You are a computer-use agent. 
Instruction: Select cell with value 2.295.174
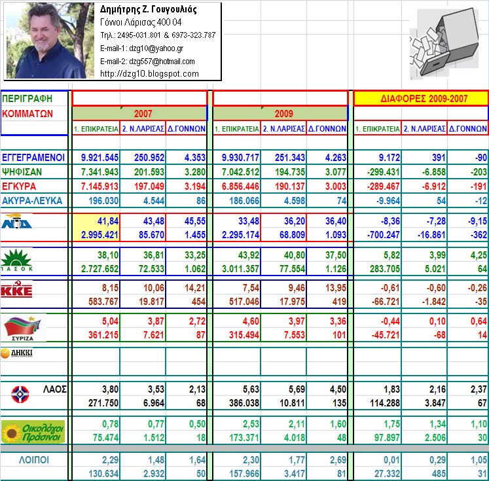tap(237, 234)
